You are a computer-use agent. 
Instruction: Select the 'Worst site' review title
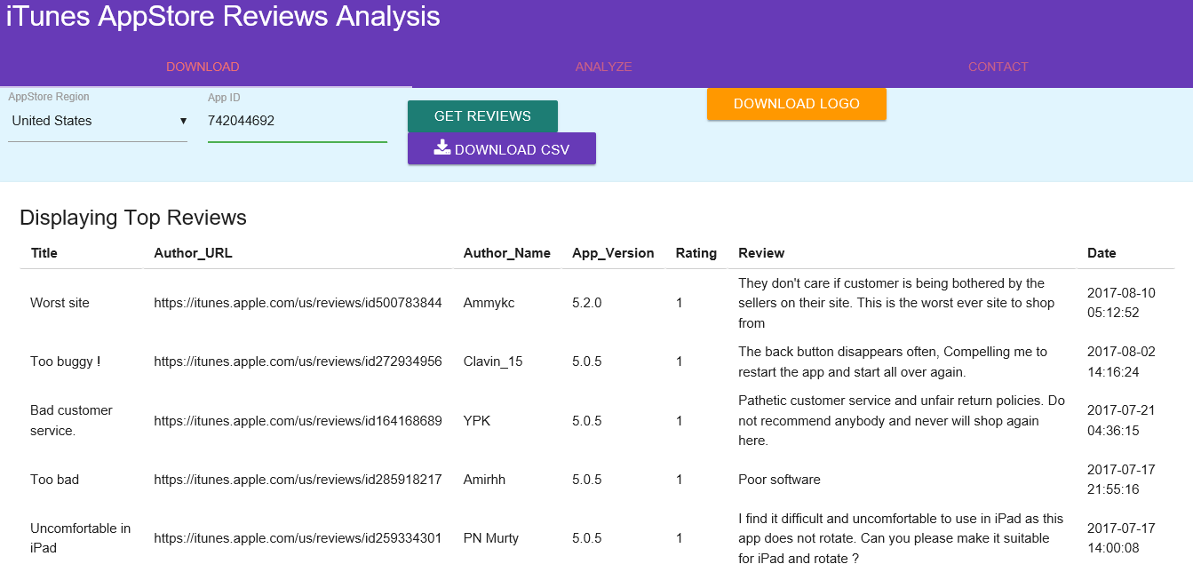click(x=60, y=303)
